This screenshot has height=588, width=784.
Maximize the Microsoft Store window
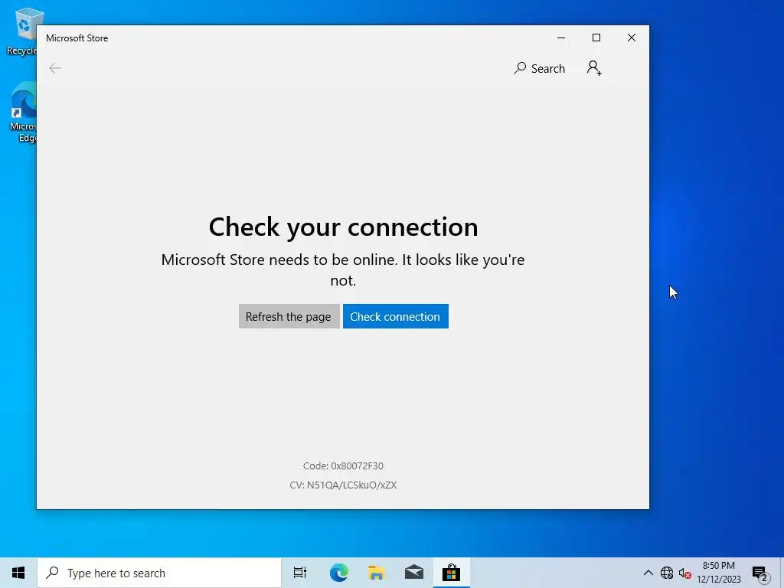(x=596, y=38)
